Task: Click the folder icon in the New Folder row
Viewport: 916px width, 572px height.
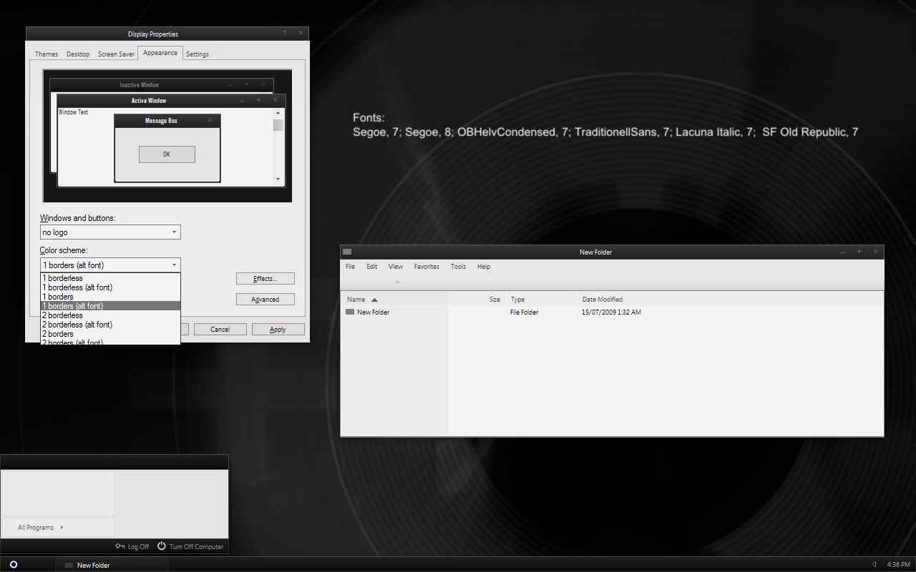Action: coord(350,312)
